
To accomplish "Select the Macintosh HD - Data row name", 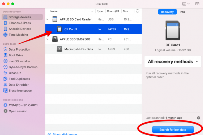I will tap(79, 49).
